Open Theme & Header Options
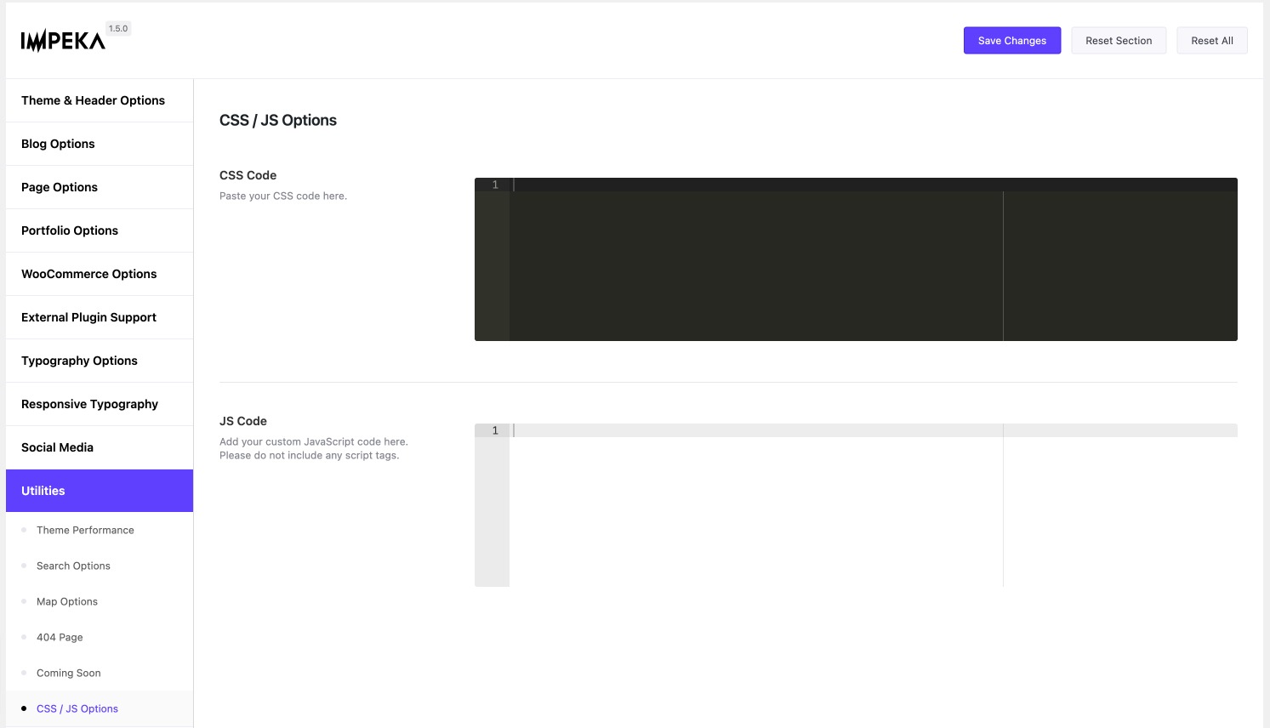 [x=93, y=100]
